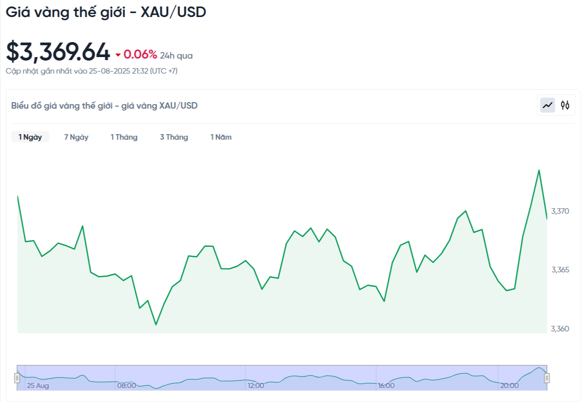Viewport: 583px width, 402px height.
Task: Click the 08:00 label in navigator
Action: tap(127, 385)
